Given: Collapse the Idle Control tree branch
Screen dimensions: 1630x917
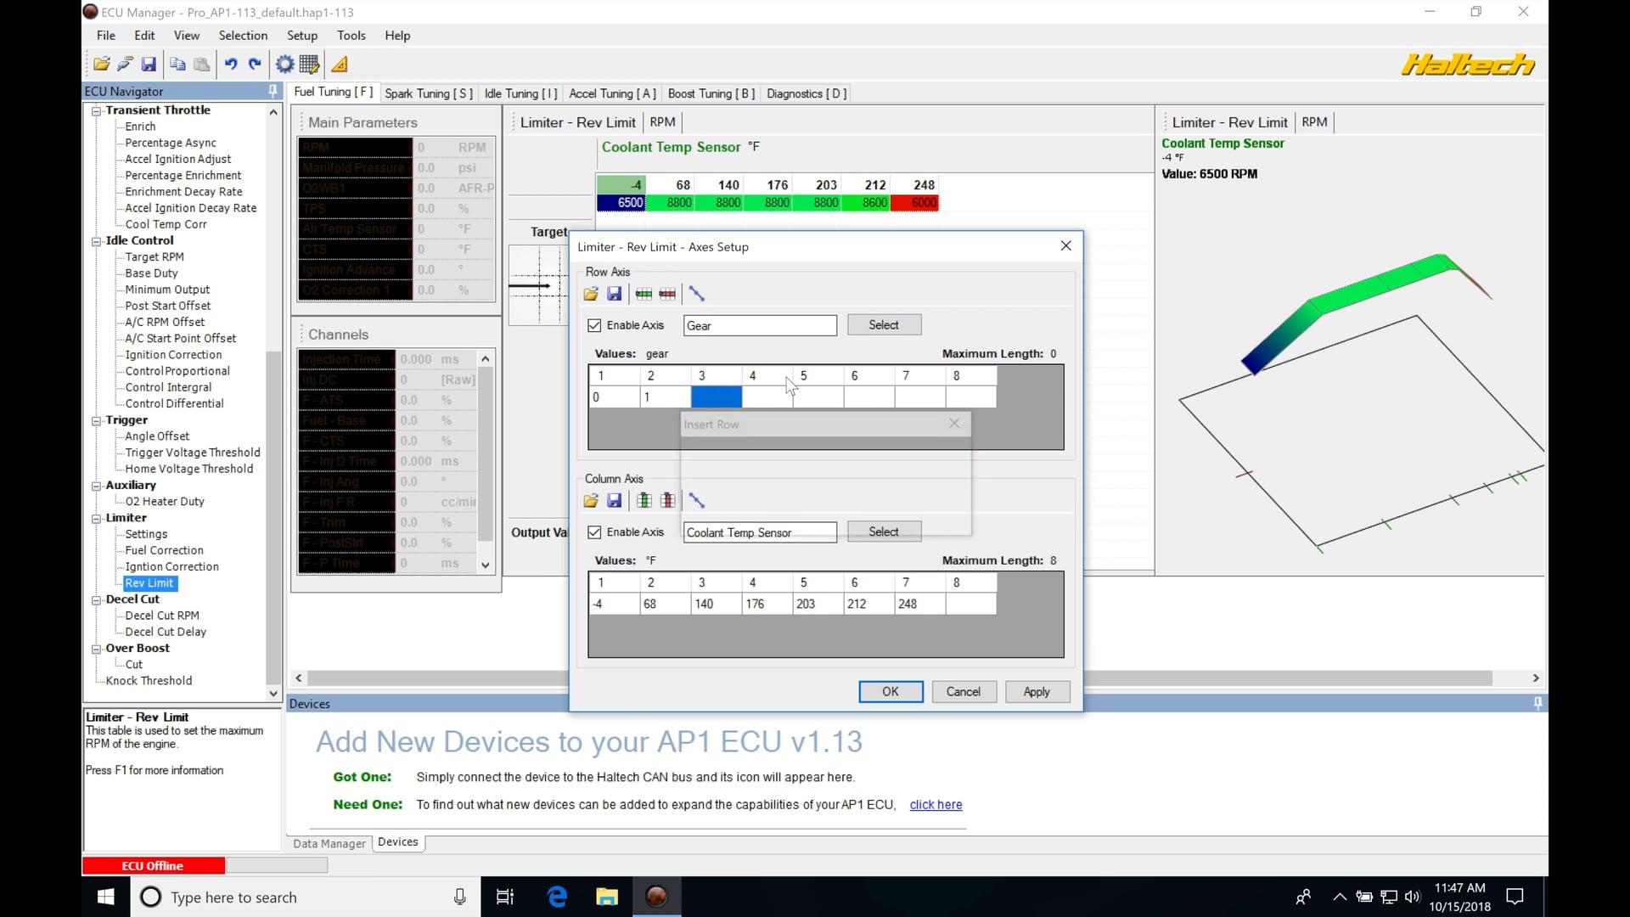Looking at the screenshot, I should (x=96, y=241).
